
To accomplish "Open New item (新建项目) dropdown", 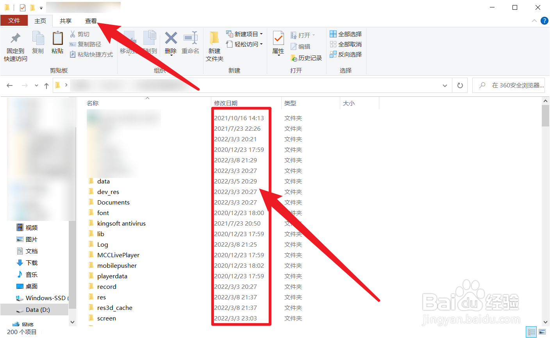I will pyautogui.click(x=245, y=34).
